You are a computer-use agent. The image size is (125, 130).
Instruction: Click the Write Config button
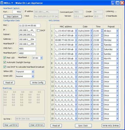point(38,83)
